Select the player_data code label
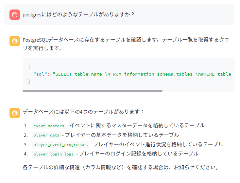 click(x=46, y=135)
